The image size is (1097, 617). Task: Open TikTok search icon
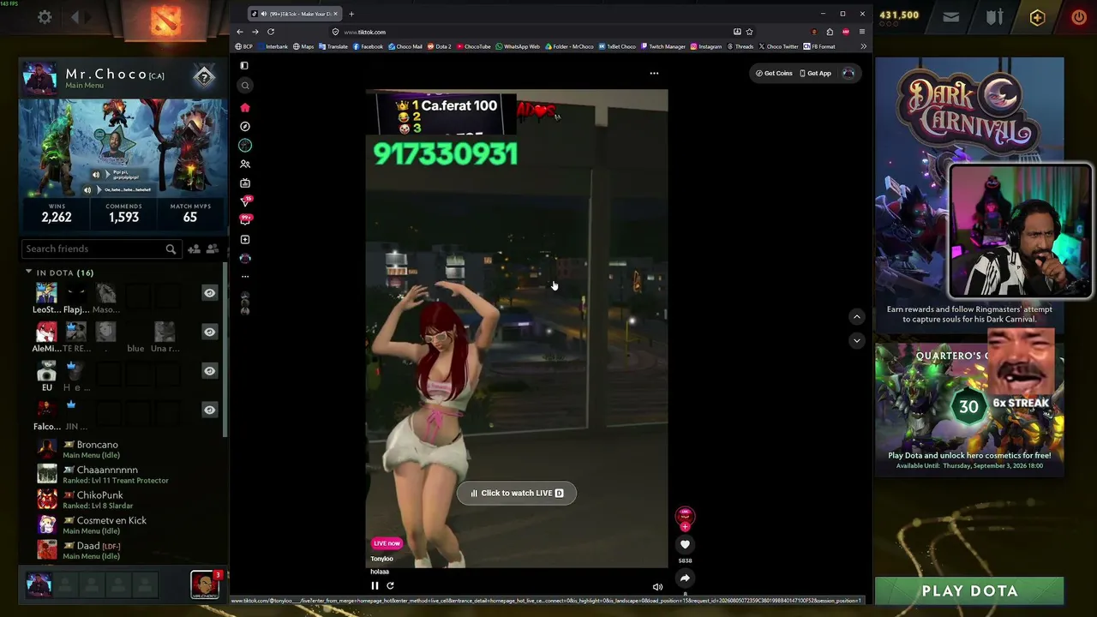coord(245,85)
